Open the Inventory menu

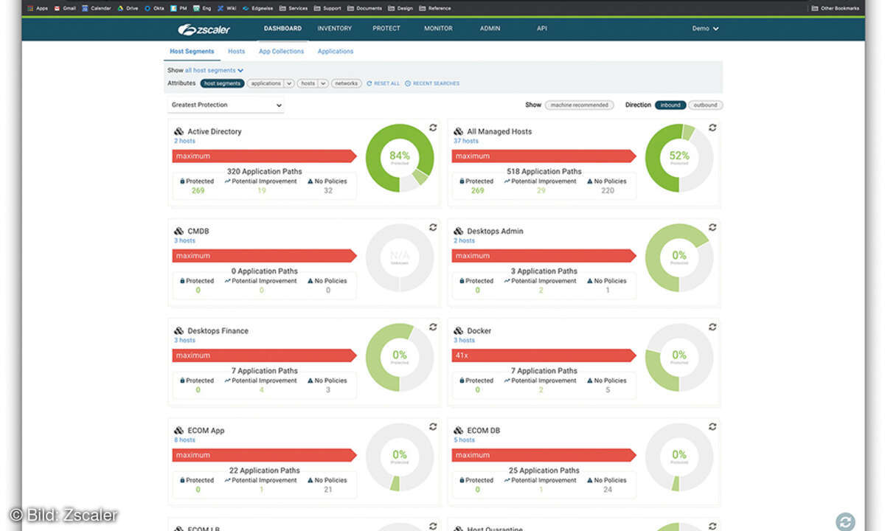point(335,29)
